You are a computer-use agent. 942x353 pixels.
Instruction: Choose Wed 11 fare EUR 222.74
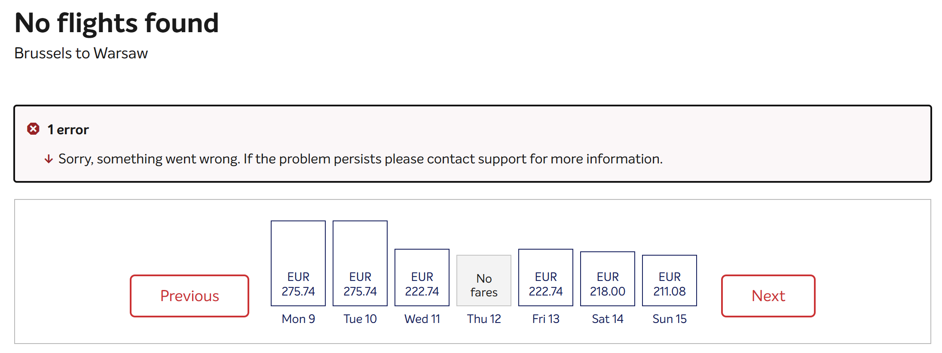click(422, 278)
